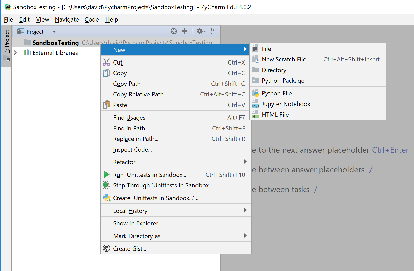Click the collapse all icon in Project panel
Image resolution: width=414 pixels, height=271 pixels.
click(185, 31)
